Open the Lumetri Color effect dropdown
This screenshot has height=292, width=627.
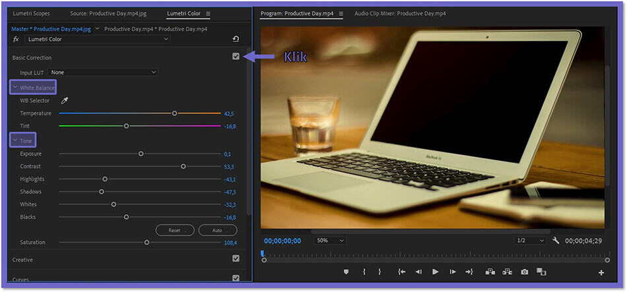point(98,39)
